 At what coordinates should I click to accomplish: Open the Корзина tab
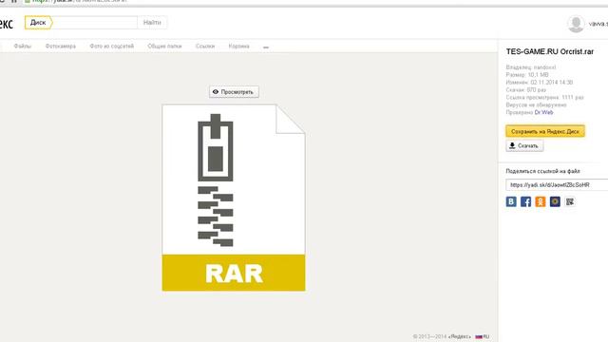click(238, 47)
